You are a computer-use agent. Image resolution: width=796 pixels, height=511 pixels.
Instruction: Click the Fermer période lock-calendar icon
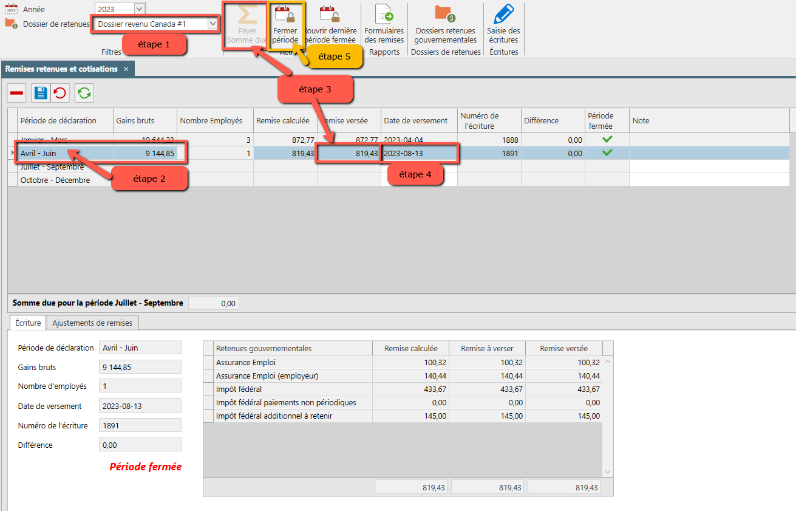[285, 13]
